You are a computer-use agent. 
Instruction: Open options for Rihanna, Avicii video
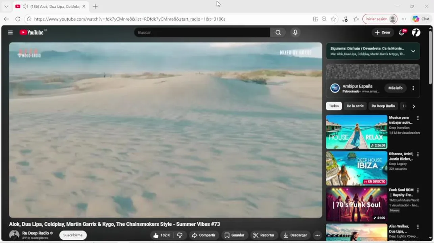[418, 154]
